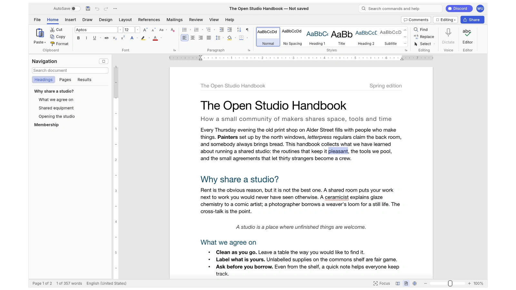Viewport: 516px width, 290px height.
Task: Adjust the zoom slider handle
Action: (x=450, y=284)
